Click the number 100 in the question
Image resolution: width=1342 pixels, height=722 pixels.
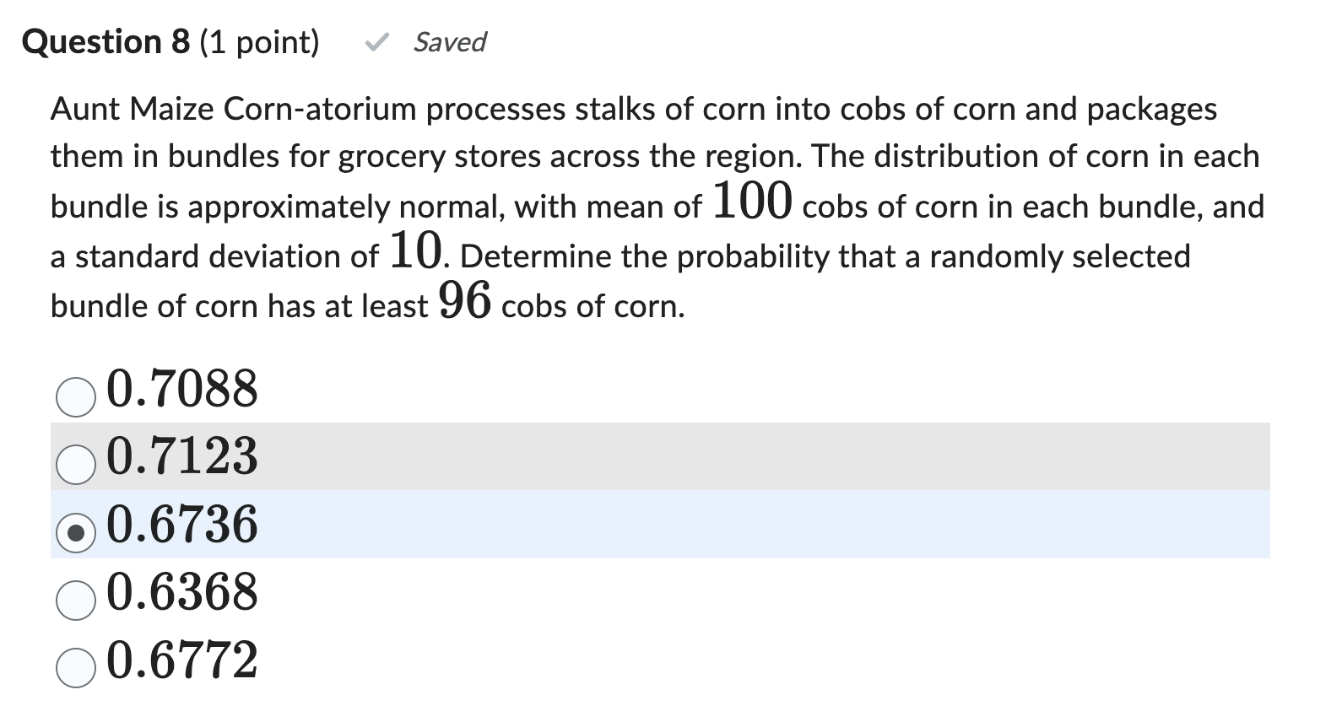point(752,202)
